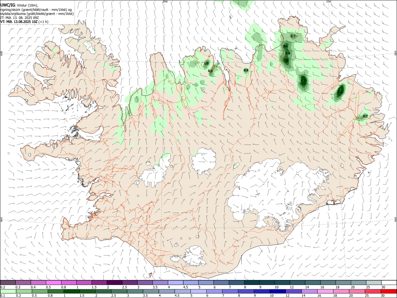Click the slydda/snjókoma legend description line

pos(37,14)
